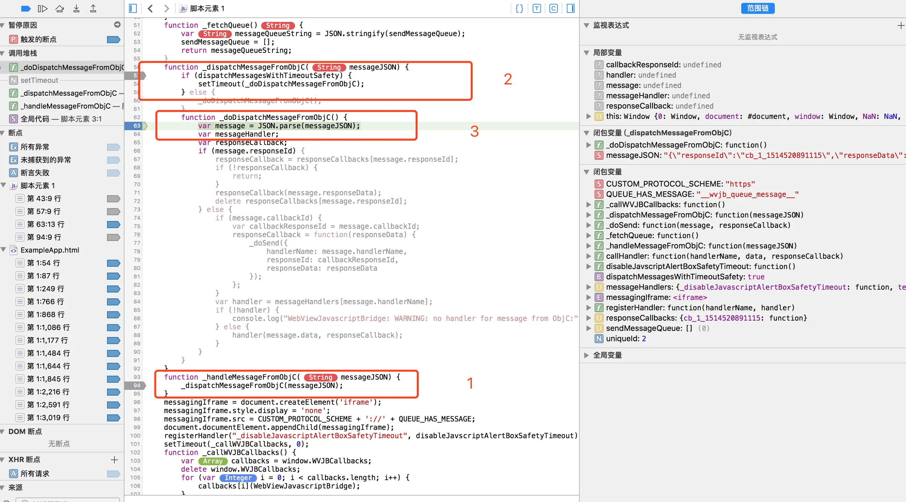Expand the messageHandlers object entry

click(588, 287)
